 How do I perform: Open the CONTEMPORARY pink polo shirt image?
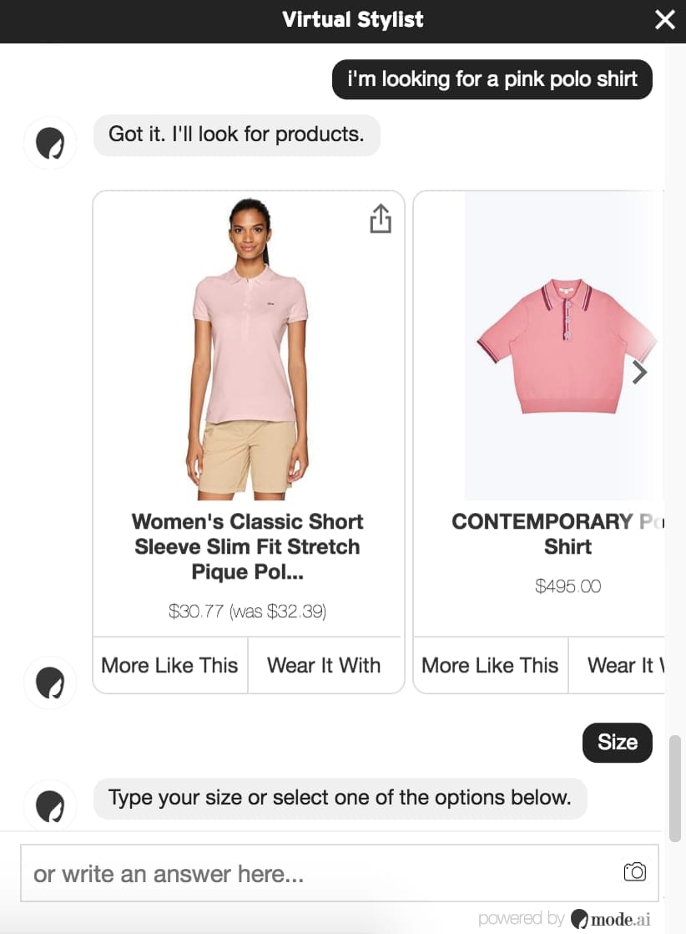564,346
